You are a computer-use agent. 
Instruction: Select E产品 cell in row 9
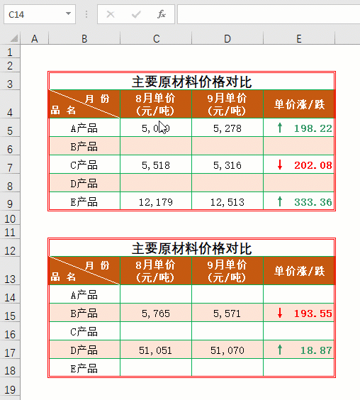[84, 201]
